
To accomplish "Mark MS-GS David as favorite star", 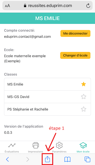I will coord(84,97).
